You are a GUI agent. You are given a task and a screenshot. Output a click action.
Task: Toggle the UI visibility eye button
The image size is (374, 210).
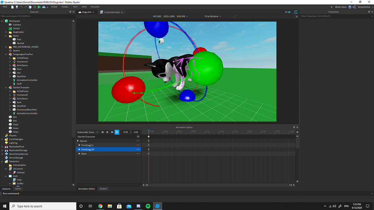(288, 12)
